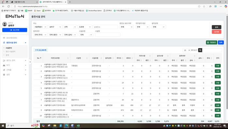Open the 전체 (주차) dropdown
This screenshot has height=129, width=228.
(x=40, y=35)
